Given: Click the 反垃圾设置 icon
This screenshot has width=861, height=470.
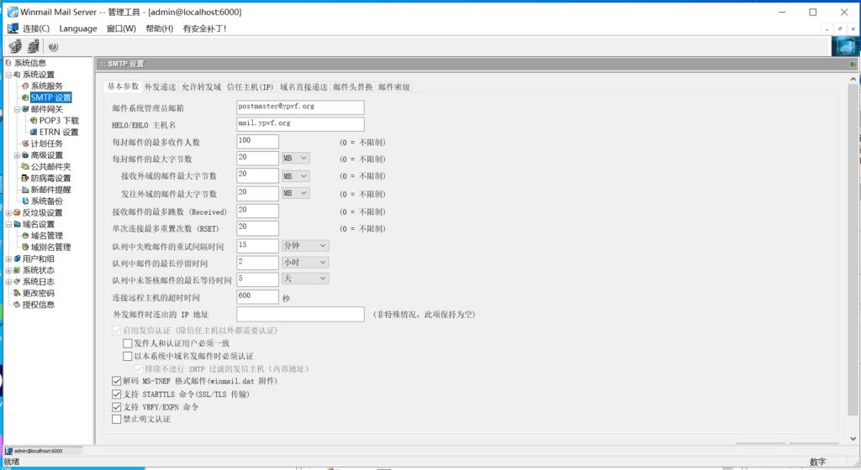Looking at the screenshot, I should (17, 212).
